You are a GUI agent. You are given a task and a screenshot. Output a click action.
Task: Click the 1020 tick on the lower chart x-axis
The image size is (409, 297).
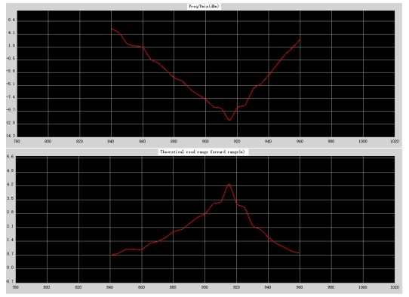[x=395, y=287]
